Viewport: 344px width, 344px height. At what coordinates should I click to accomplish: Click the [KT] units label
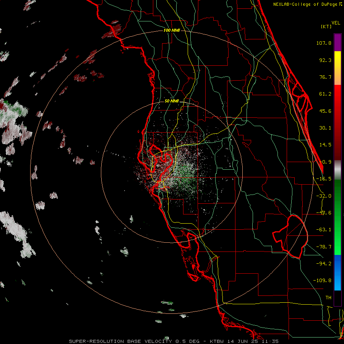[x=326, y=26]
